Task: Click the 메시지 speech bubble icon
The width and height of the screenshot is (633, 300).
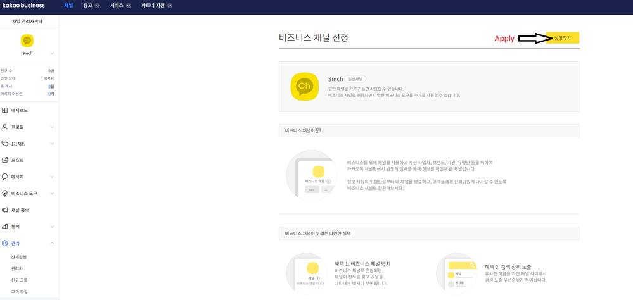Action: click(x=5, y=177)
